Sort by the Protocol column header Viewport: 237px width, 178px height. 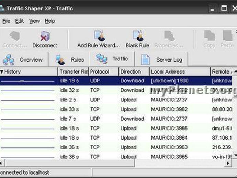click(x=104, y=72)
